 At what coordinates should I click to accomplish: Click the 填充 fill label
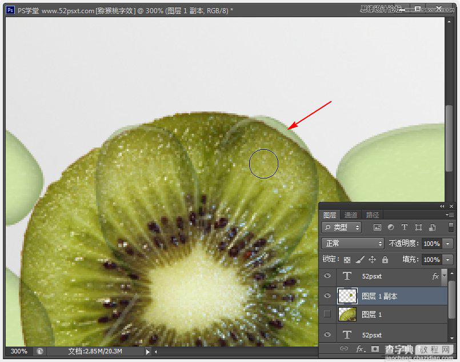tap(410, 259)
